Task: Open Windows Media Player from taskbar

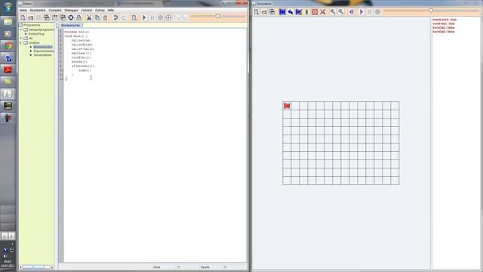Action: (x=8, y=33)
